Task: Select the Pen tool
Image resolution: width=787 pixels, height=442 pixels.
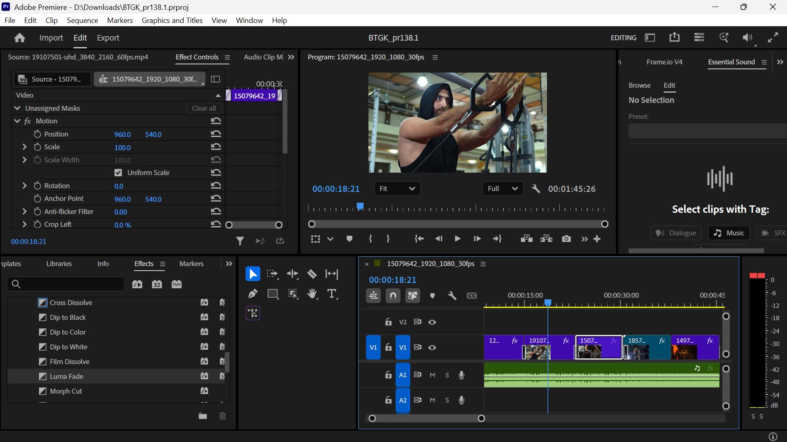Action: pyautogui.click(x=252, y=294)
